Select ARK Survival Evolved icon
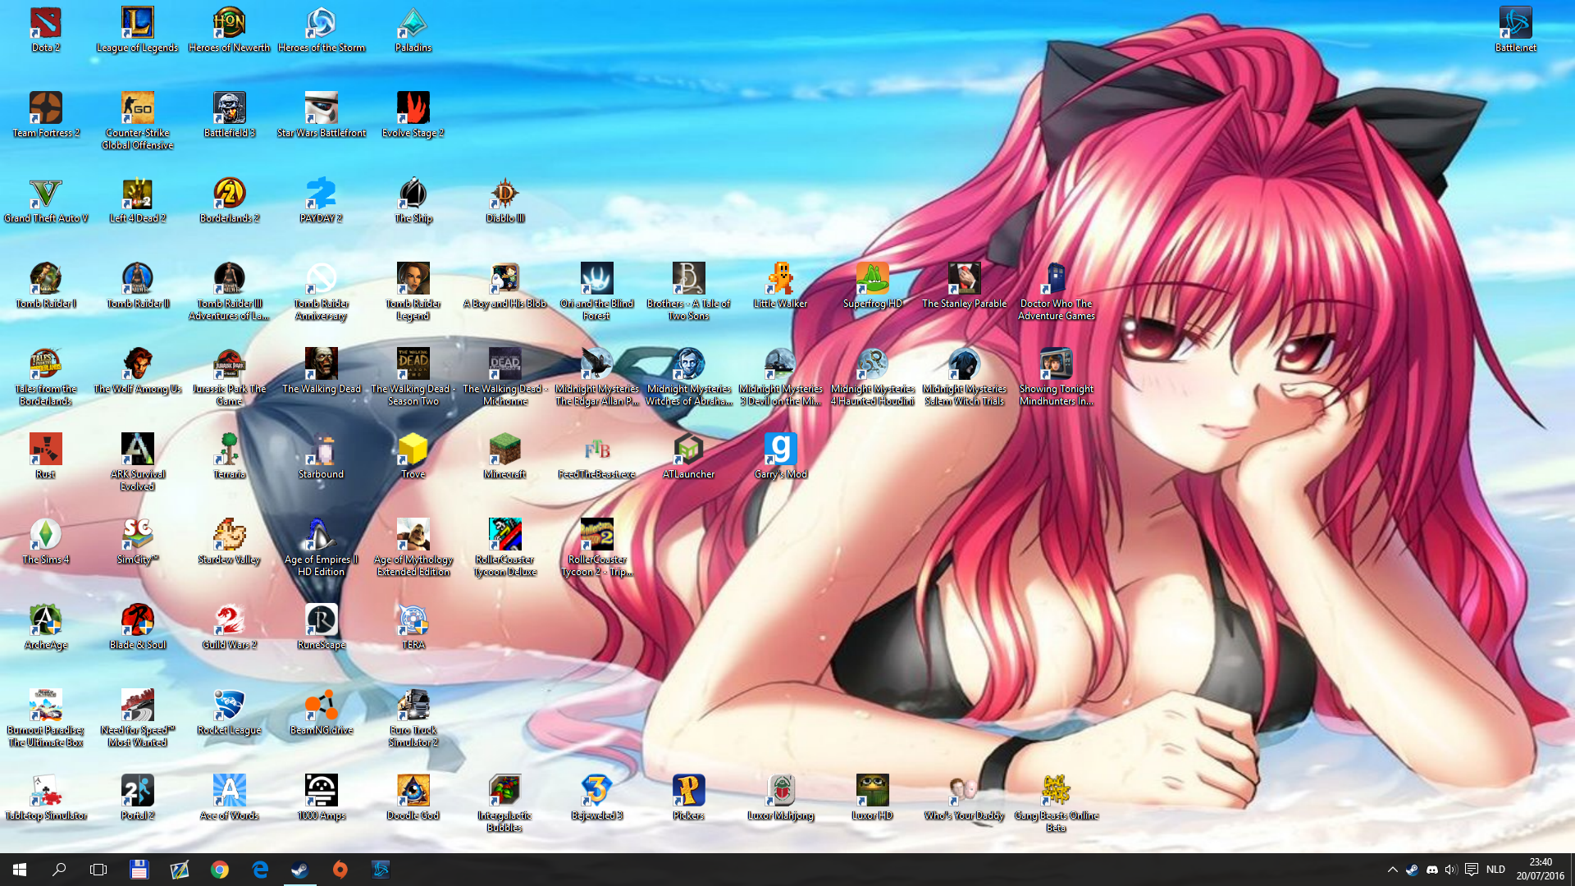Image resolution: width=1575 pixels, height=886 pixels. pyautogui.click(x=137, y=462)
